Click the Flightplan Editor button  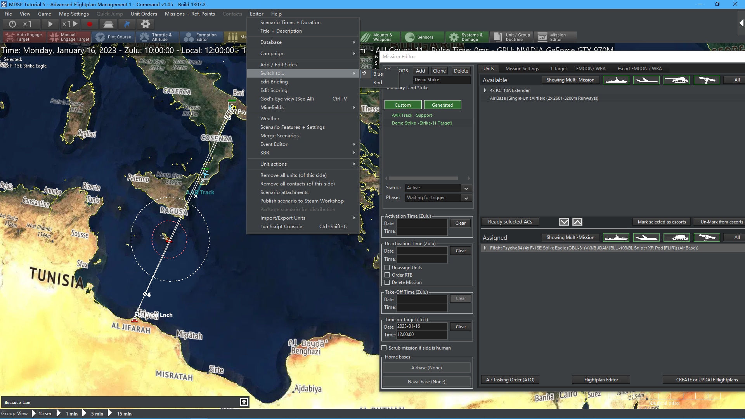point(601,380)
